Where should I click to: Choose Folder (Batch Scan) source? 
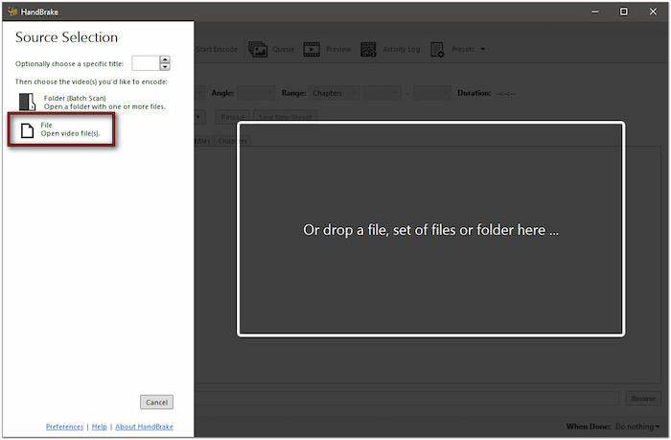92,103
